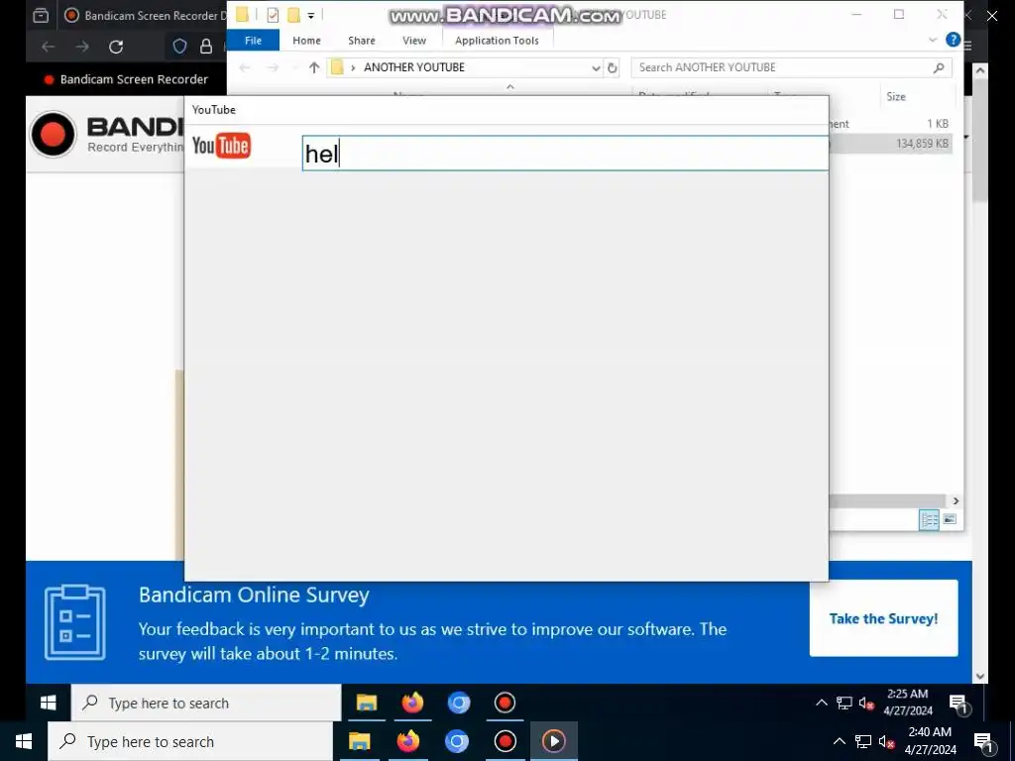Click the browser back button
The height and width of the screenshot is (761, 1015).
48,47
